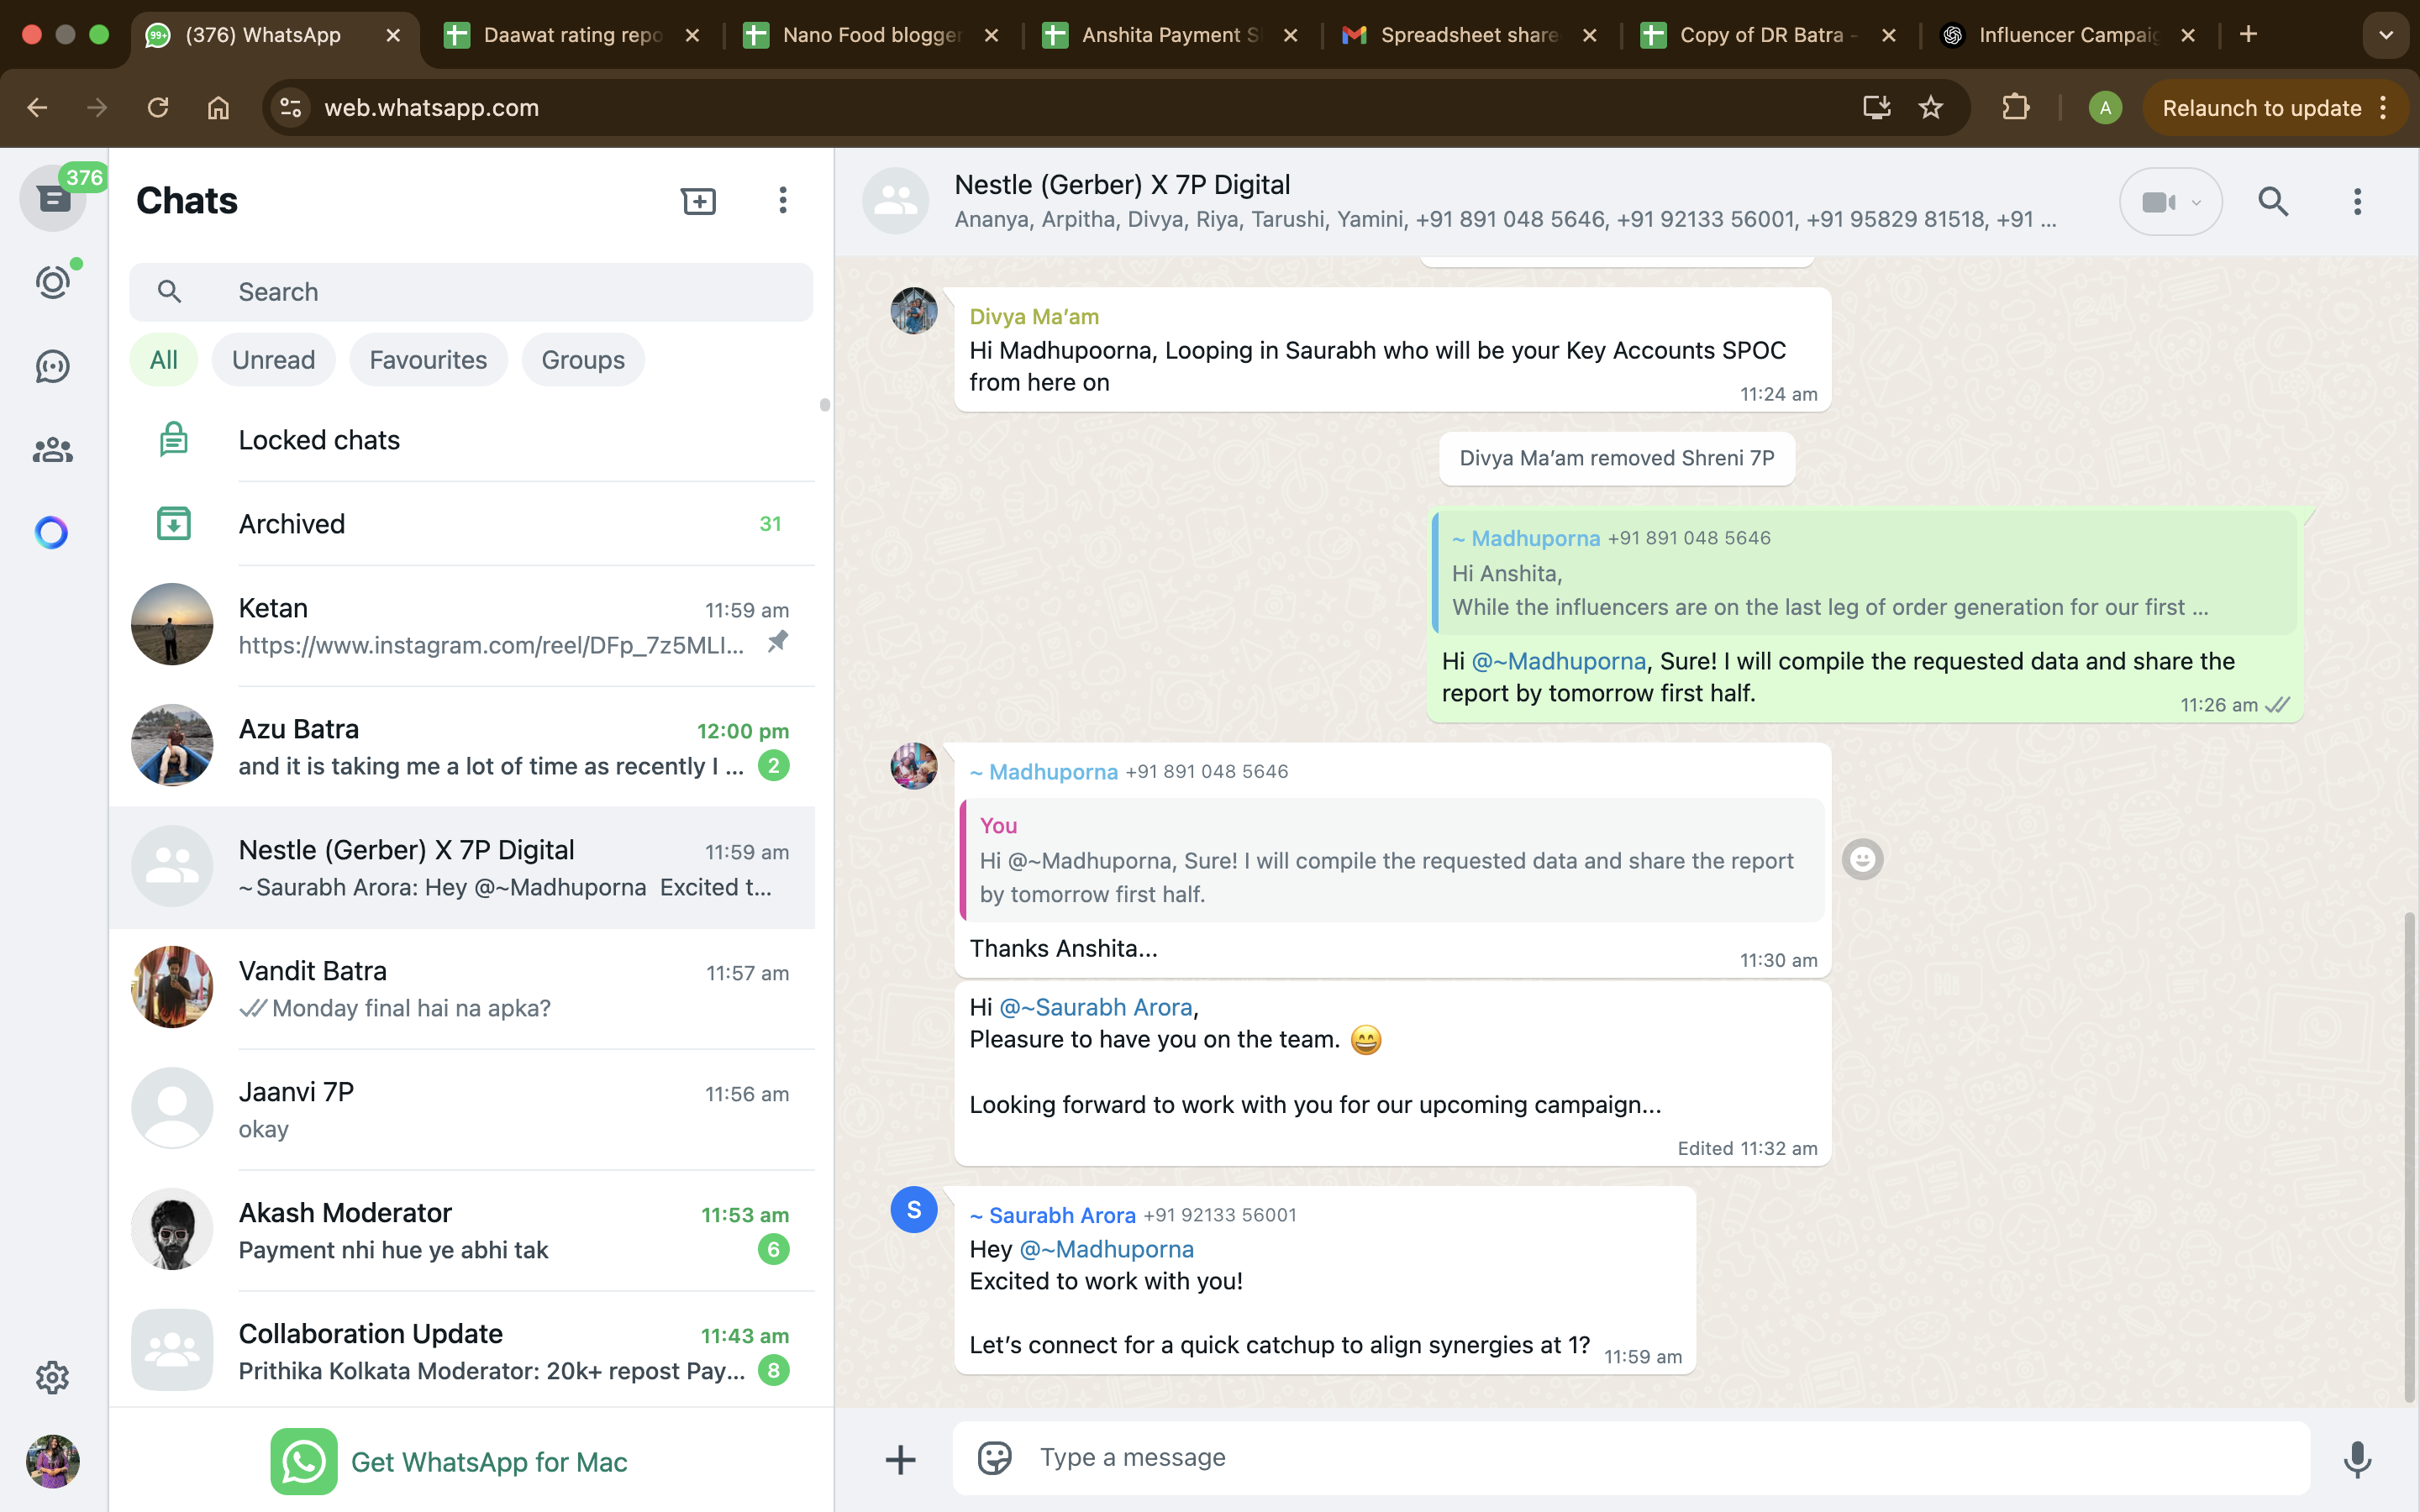The width and height of the screenshot is (2420, 1512).
Task: Open the emoji and sticker picker
Action: pos(994,1458)
